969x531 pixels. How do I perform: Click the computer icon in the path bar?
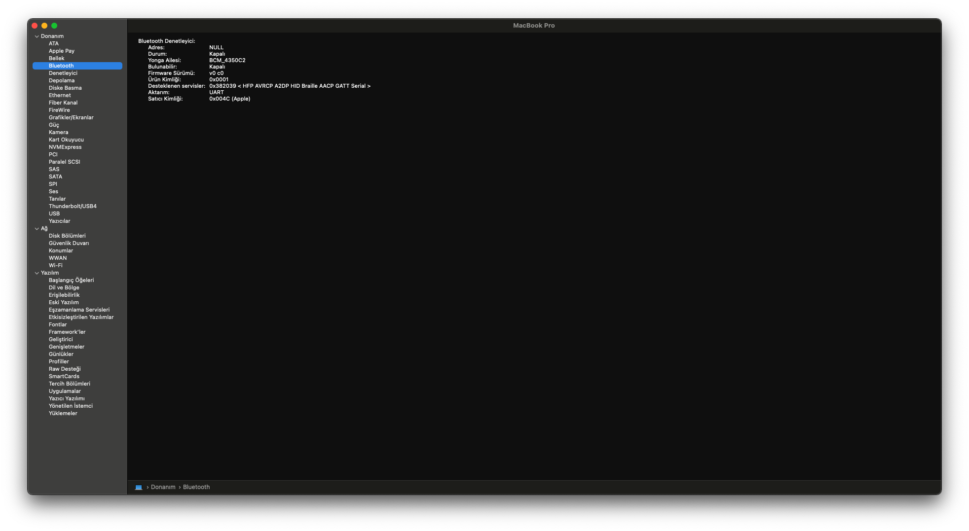(139, 487)
